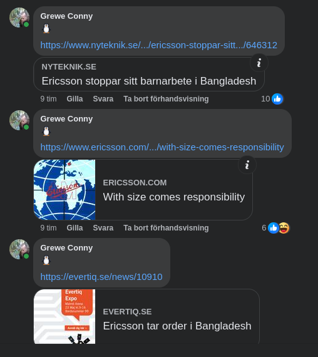Click the like reaction beside count 6
This screenshot has width=318, height=357.
274,228
